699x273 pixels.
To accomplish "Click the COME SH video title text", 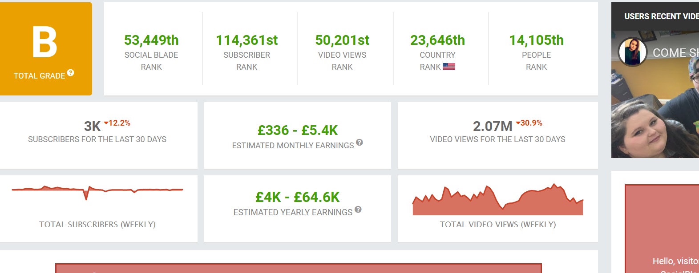I will [675, 53].
